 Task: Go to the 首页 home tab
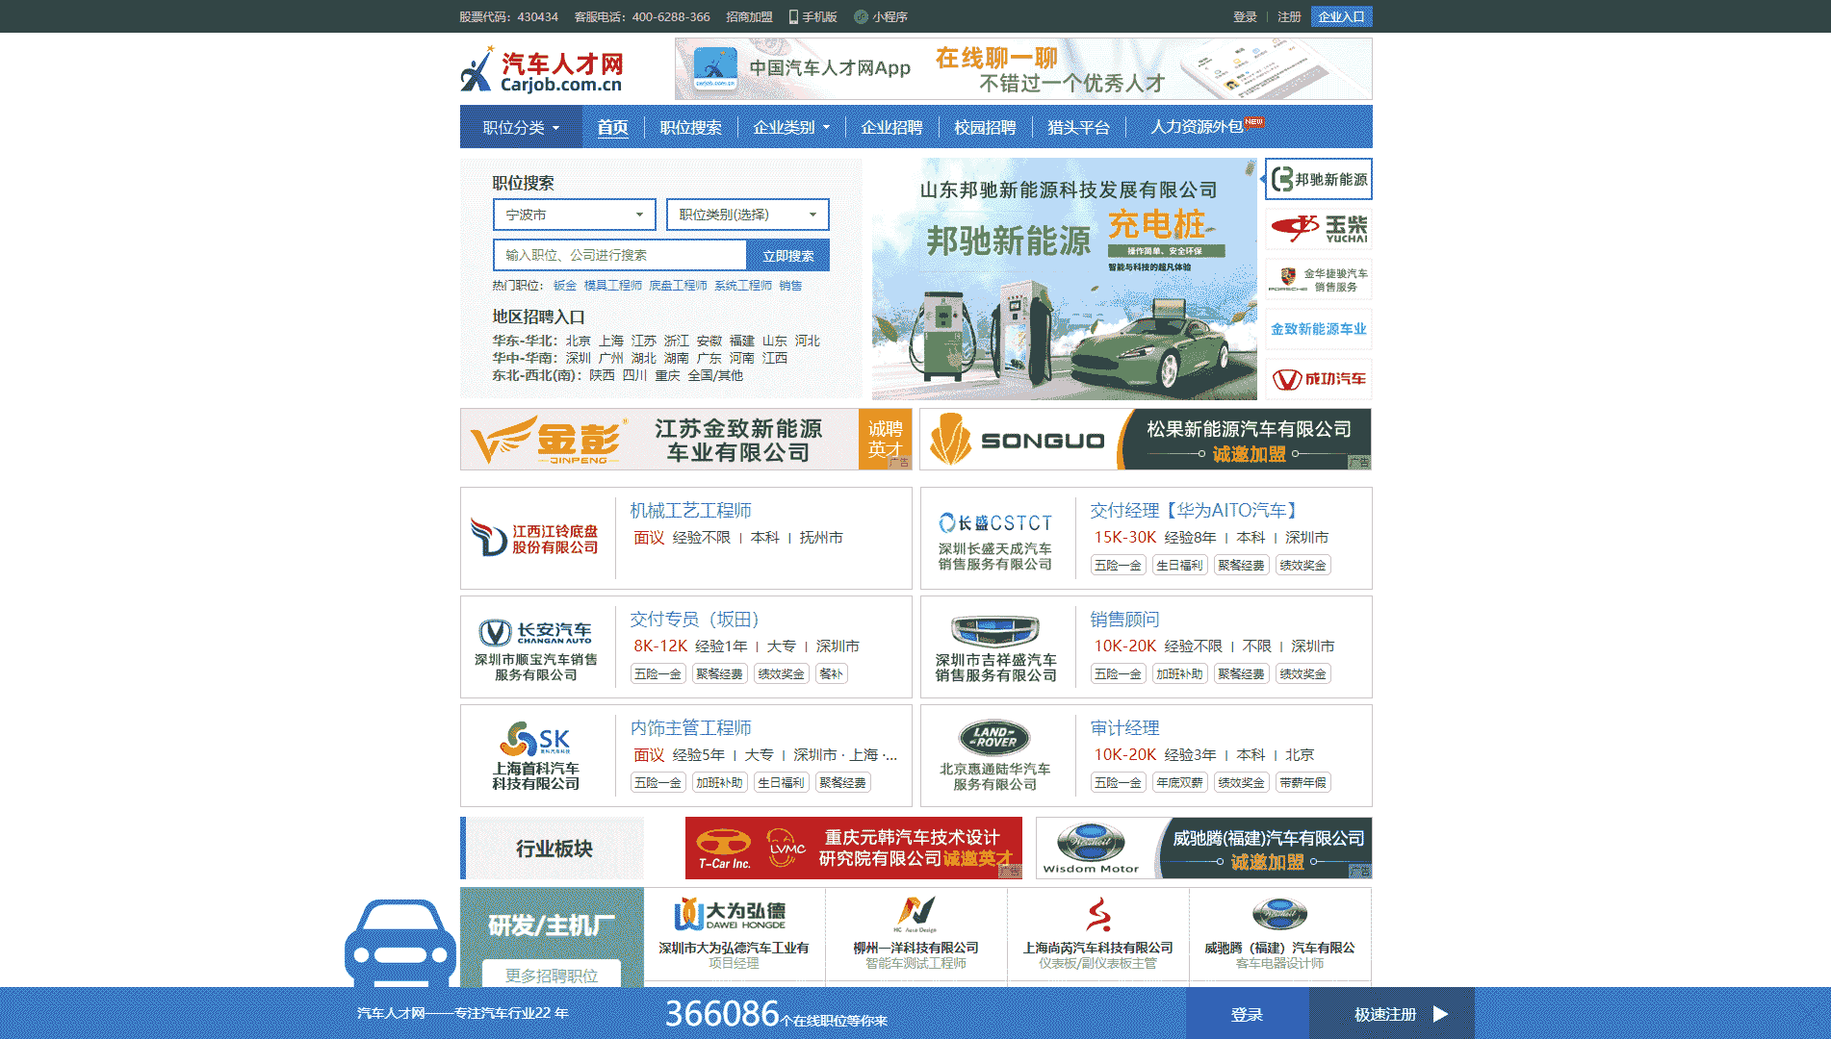click(x=612, y=127)
